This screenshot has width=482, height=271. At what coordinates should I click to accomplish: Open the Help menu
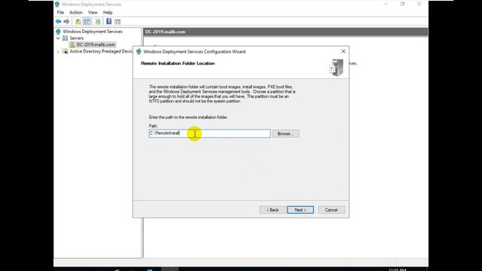(x=108, y=12)
